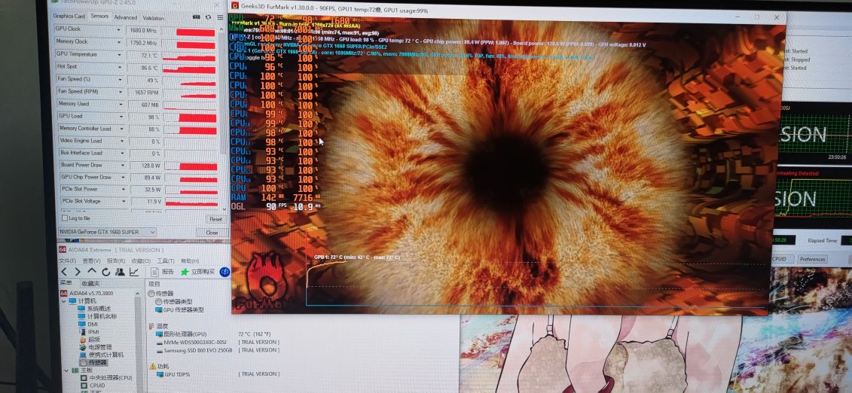Click Preferences button in stability test window
Image resolution: width=852 pixels, height=393 pixels.
pyautogui.click(x=812, y=260)
